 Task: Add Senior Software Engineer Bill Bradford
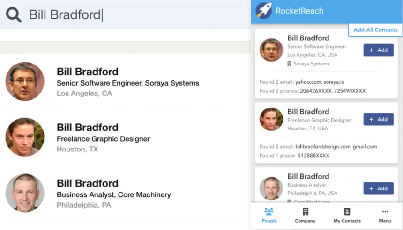click(378, 50)
